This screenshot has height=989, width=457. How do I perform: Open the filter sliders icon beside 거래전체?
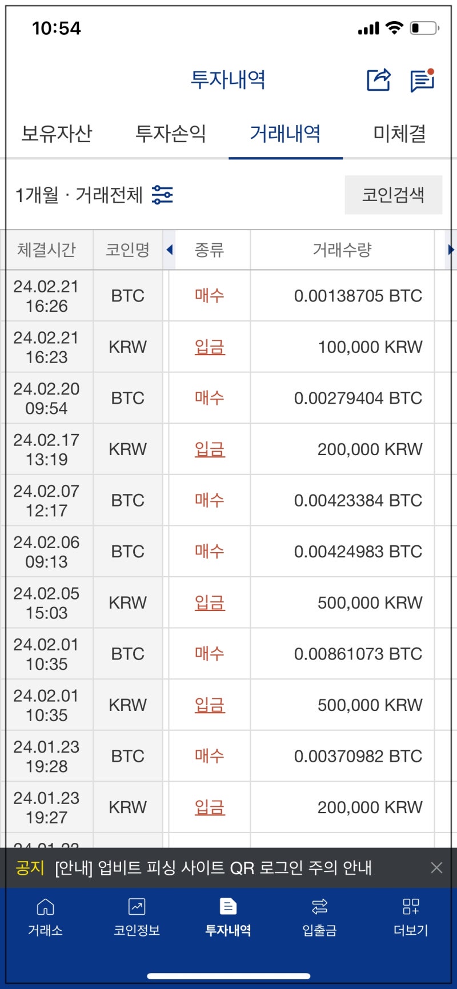tap(162, 195)
